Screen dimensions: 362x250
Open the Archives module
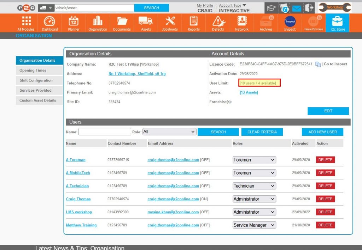tap(265, 23)
